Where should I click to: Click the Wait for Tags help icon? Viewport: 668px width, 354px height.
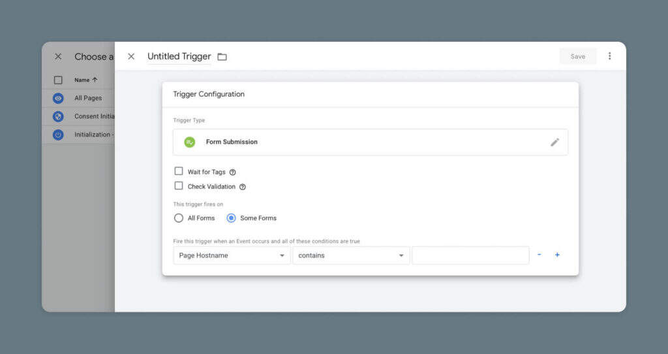click(x=232, y=172)
